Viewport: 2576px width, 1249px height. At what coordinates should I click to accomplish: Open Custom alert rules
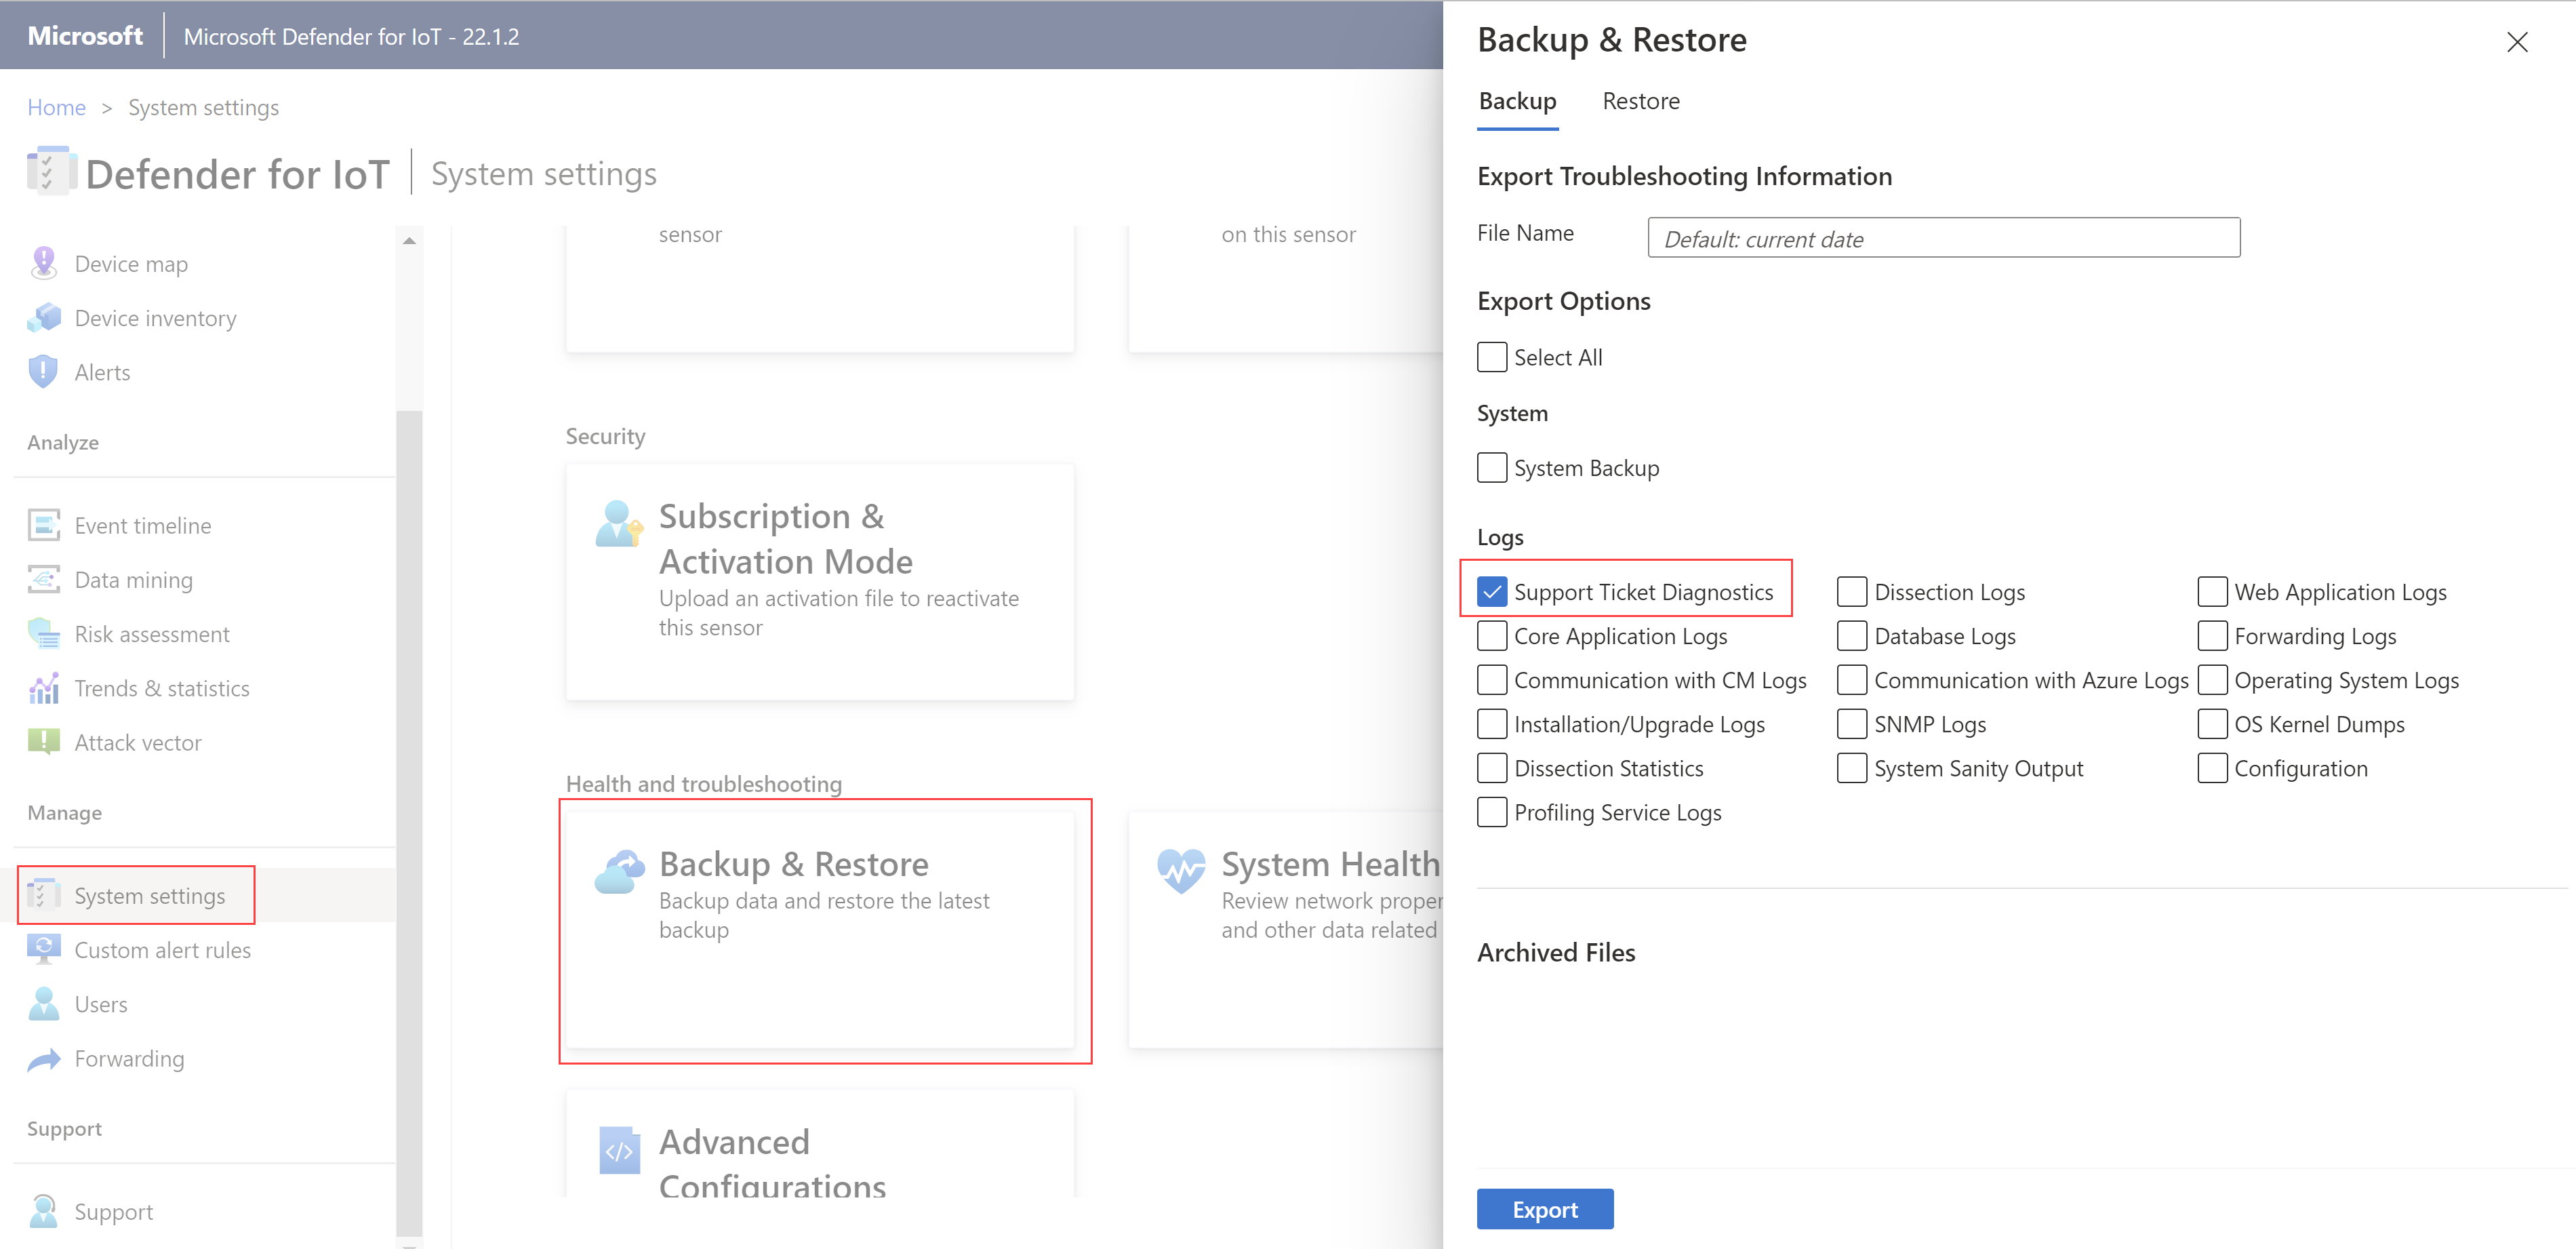162,949
